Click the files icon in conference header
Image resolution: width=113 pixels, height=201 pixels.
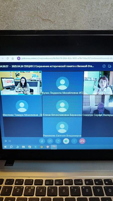[x=109, y=66]
